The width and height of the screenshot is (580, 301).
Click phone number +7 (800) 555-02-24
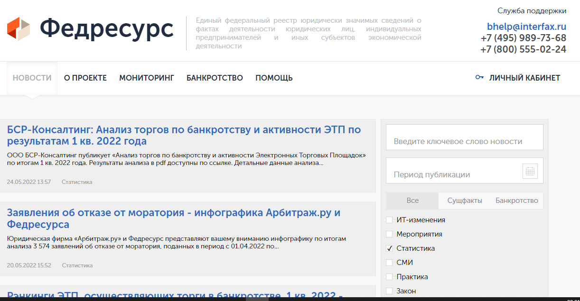click(x=524, y=49)
